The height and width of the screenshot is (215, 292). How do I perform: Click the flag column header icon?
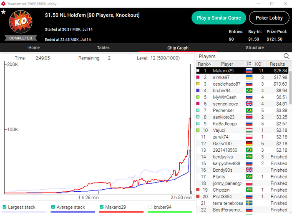point(249,64)
